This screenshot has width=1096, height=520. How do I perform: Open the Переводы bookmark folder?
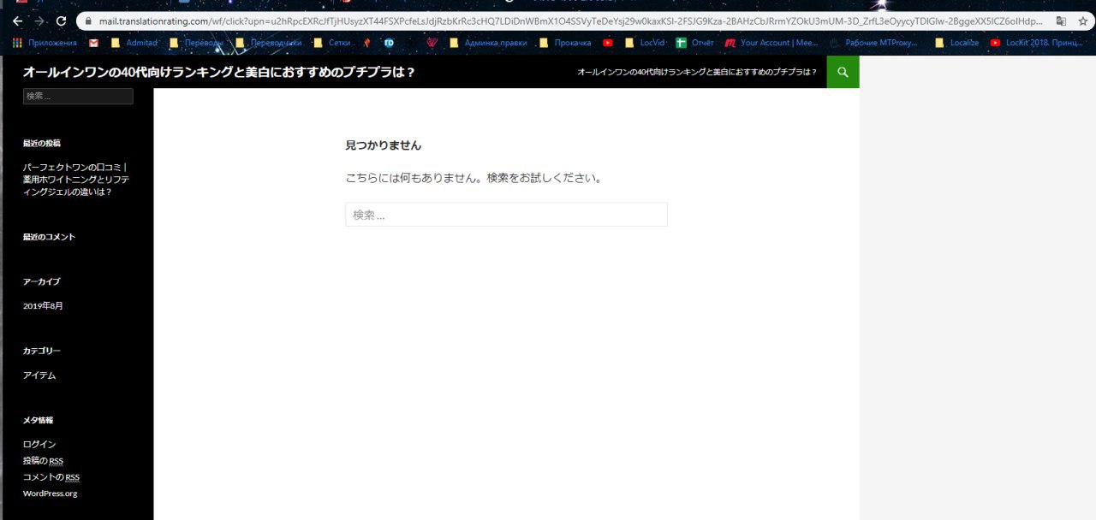coord(196,42)
